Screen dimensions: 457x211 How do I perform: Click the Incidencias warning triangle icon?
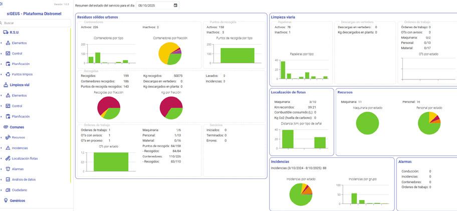(8, 148)
